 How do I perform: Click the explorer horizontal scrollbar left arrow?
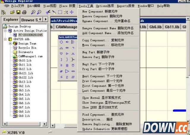pos(5,124)
